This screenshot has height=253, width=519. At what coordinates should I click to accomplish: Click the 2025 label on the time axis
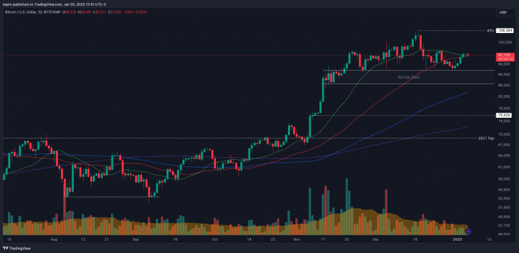pos(457,239)
